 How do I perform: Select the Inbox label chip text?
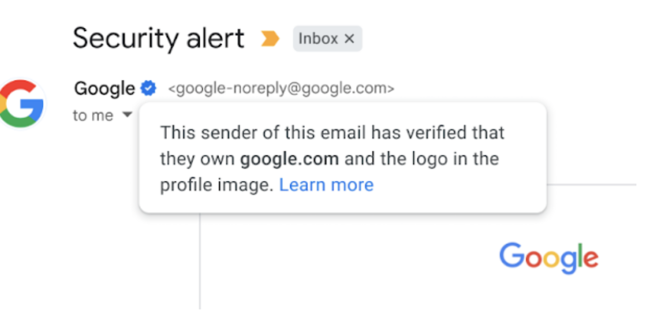(318, 39)
